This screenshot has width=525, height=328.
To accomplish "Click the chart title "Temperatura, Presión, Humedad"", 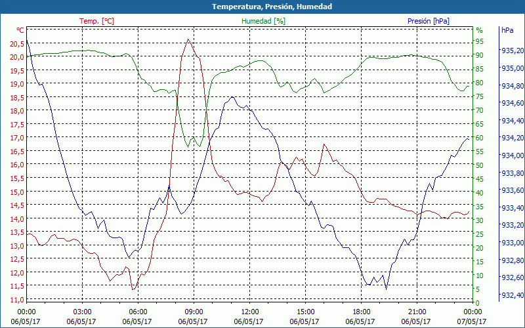I will point(272,7).
